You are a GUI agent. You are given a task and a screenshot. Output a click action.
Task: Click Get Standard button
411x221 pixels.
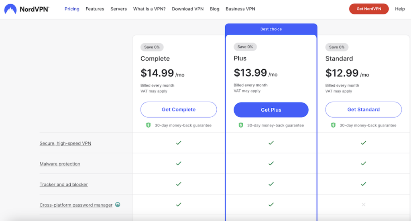pyautogui.click(x=364, y=110)
